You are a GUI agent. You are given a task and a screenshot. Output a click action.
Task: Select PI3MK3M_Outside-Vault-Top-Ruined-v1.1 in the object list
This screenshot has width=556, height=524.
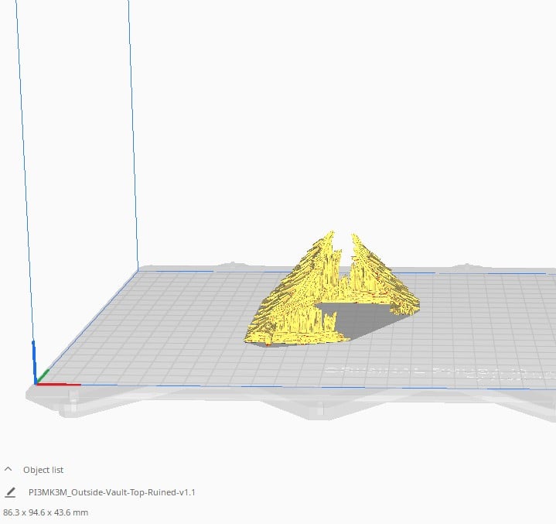tap(111, 492)
